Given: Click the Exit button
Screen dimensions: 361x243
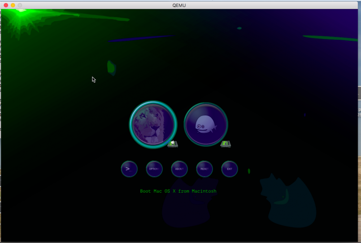Looking at the screenshot, I should click(230, 169).
